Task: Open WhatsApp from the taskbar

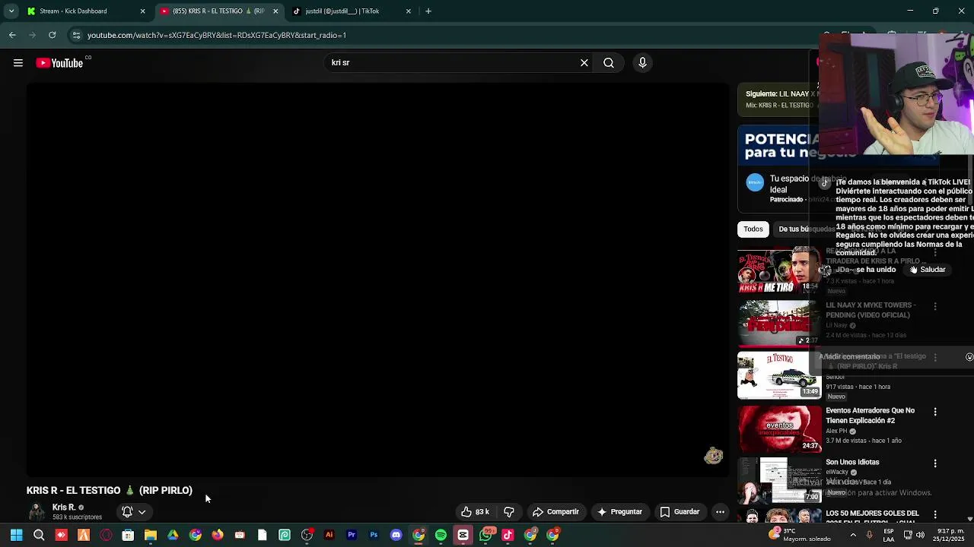Action: click(x=485, y=536)
